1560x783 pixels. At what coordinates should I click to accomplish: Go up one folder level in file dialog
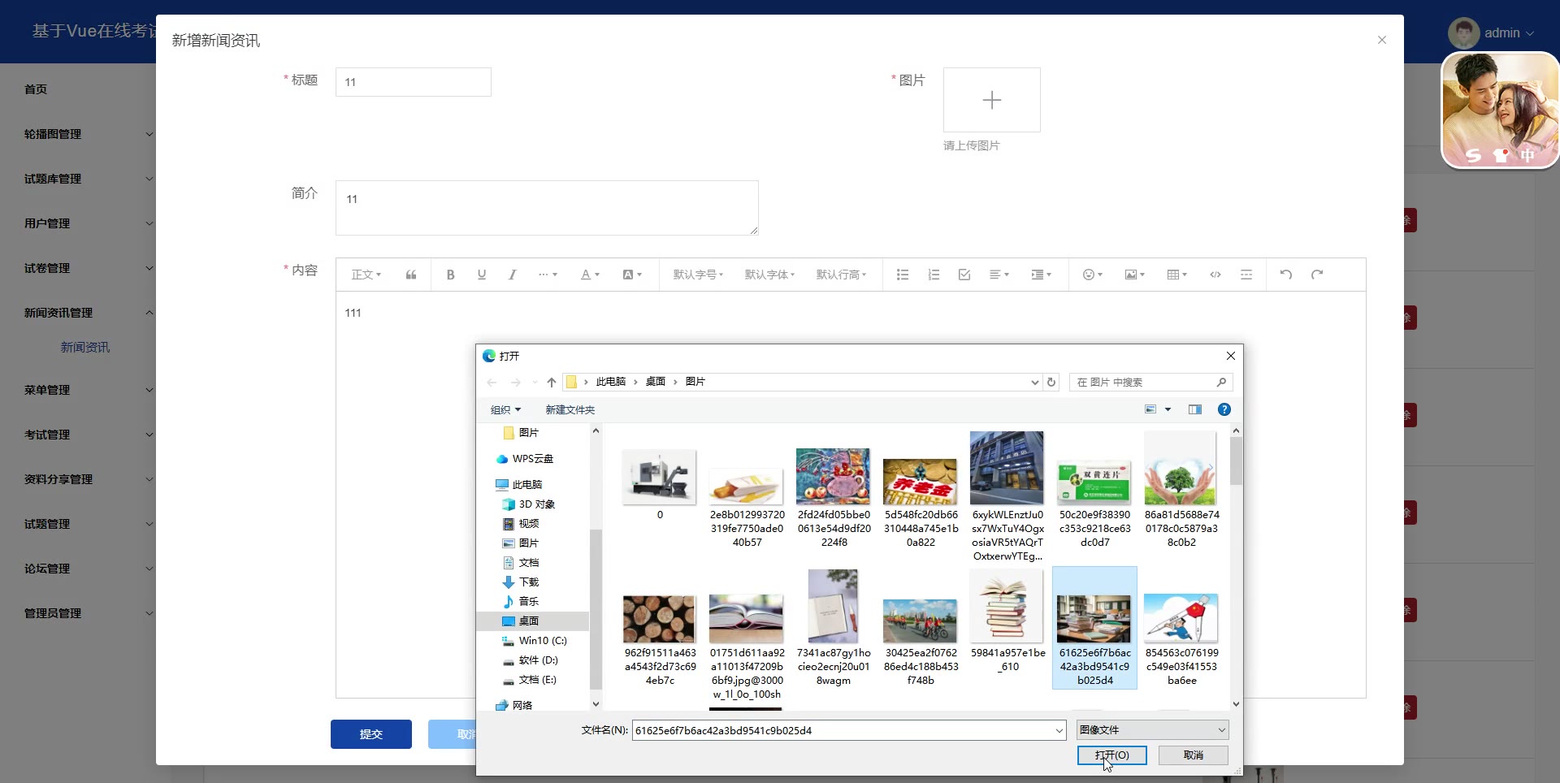tap(552, 382)
